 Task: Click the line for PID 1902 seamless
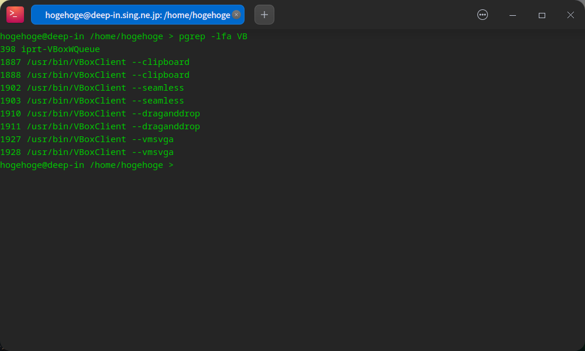click(x=92, y=88)
